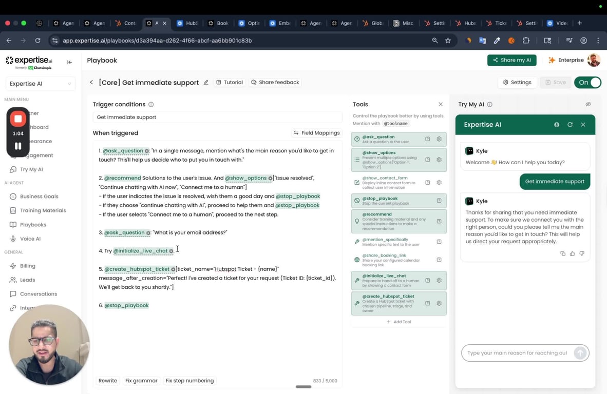The height and width of the screenshot is (394, 607).
Task: Pause the screen recording
Action: 18,146
